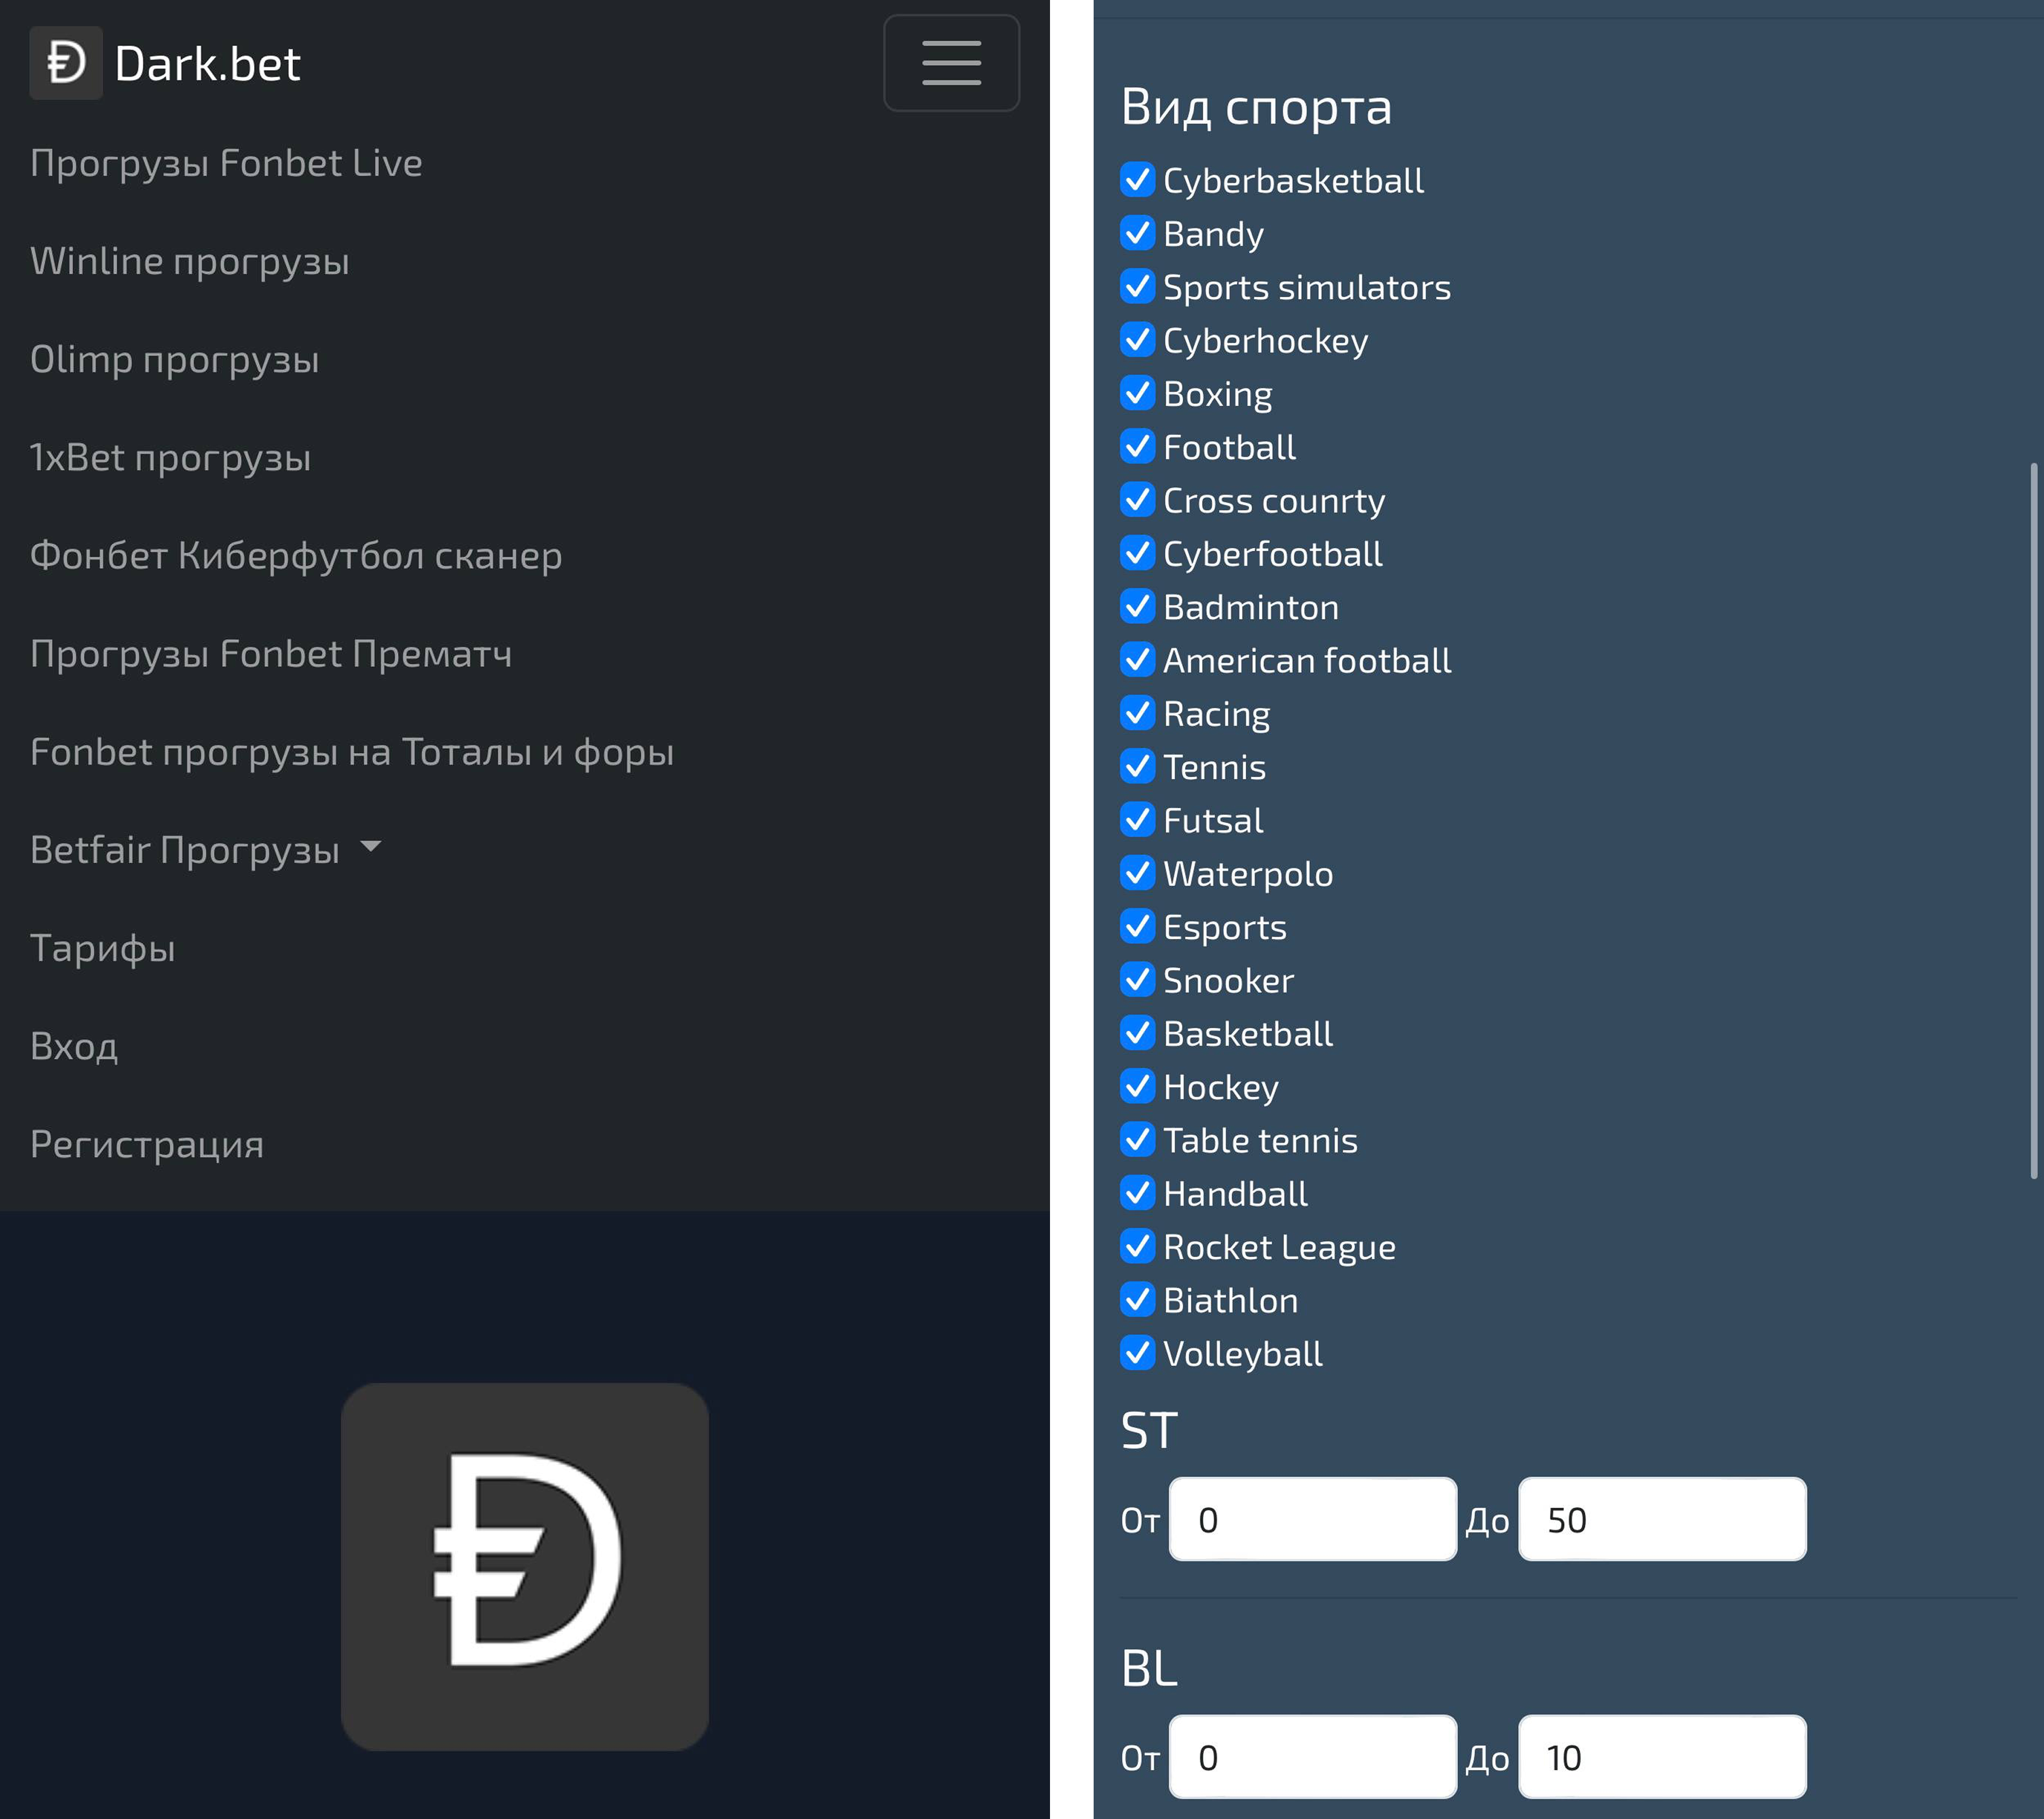Click the large Dark.bet logo image
Image resolution: width=2044 pixels, height=1819 pixels.
click(524, 1565)
